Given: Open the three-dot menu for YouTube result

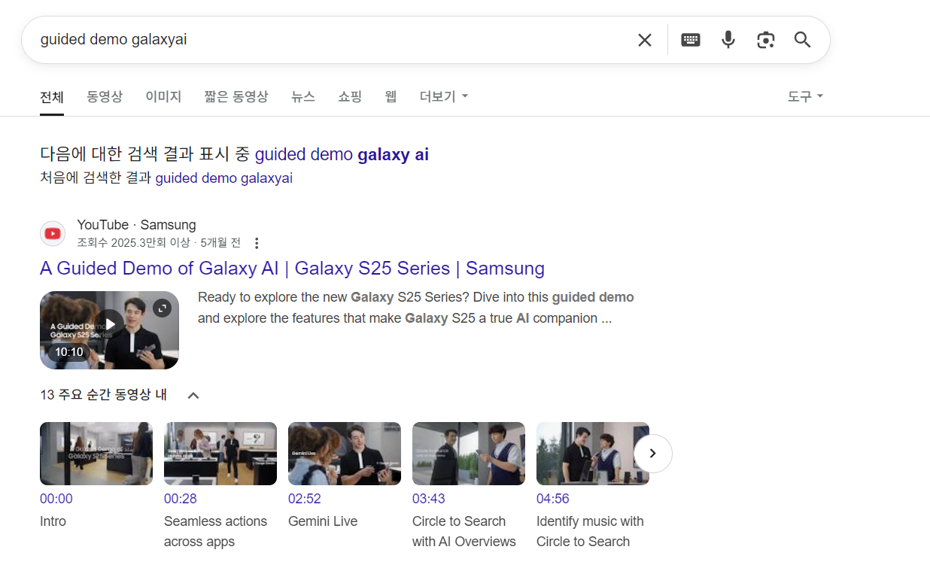Looking at the screenshot, I should (257, 243).
